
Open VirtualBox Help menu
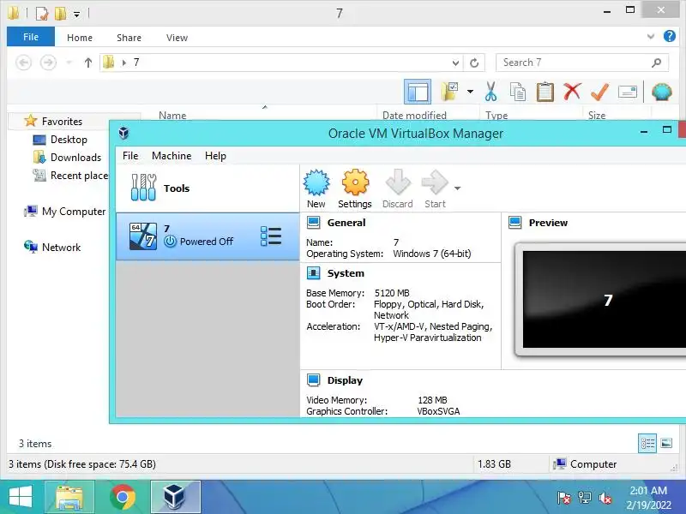[x=216, y=156]
